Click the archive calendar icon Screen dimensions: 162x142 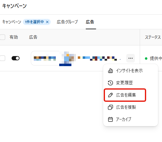[110, 119]
